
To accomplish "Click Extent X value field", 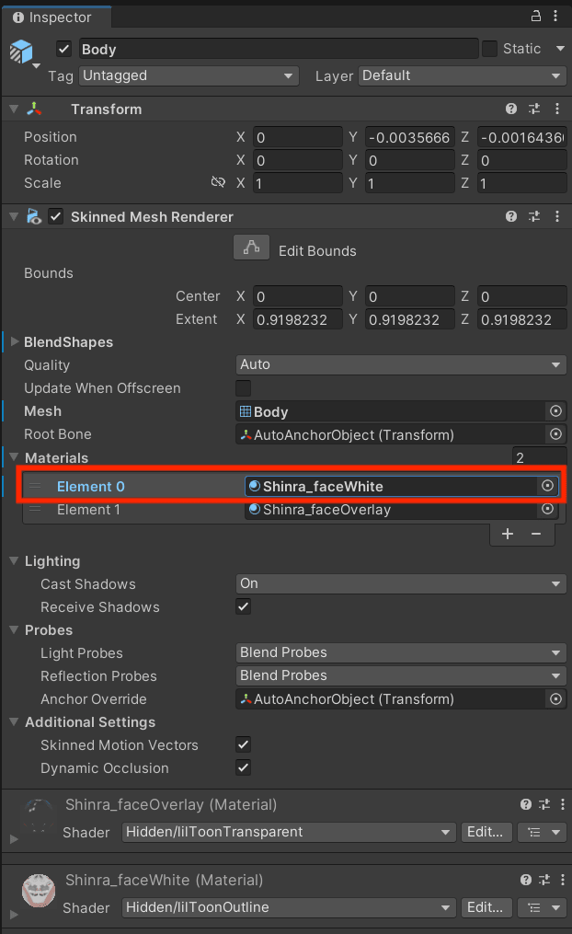I will point(298,319).
